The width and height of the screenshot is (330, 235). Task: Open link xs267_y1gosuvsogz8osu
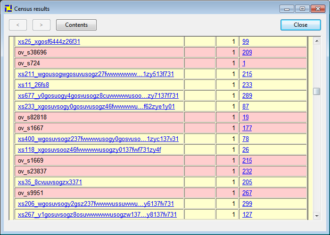(97, 214)
